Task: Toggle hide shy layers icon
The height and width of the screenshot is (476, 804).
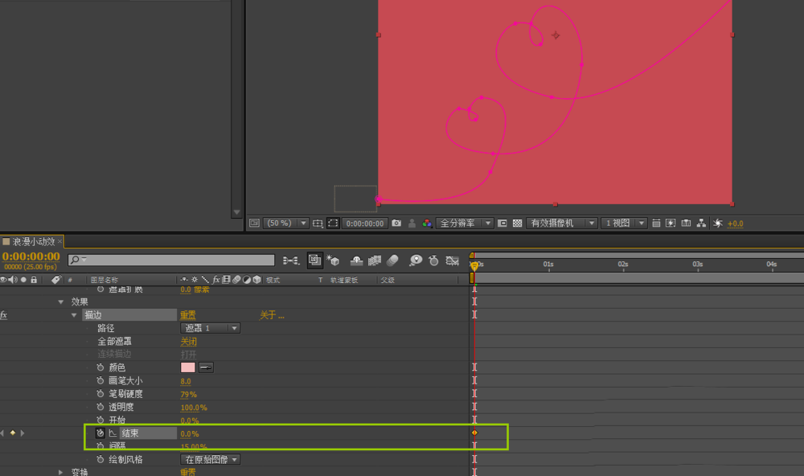Action: [356, 261]
